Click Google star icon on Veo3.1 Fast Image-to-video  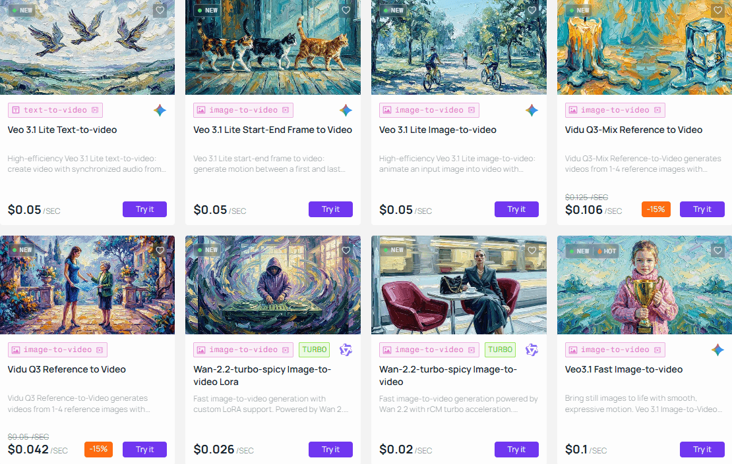click(717, 350)
